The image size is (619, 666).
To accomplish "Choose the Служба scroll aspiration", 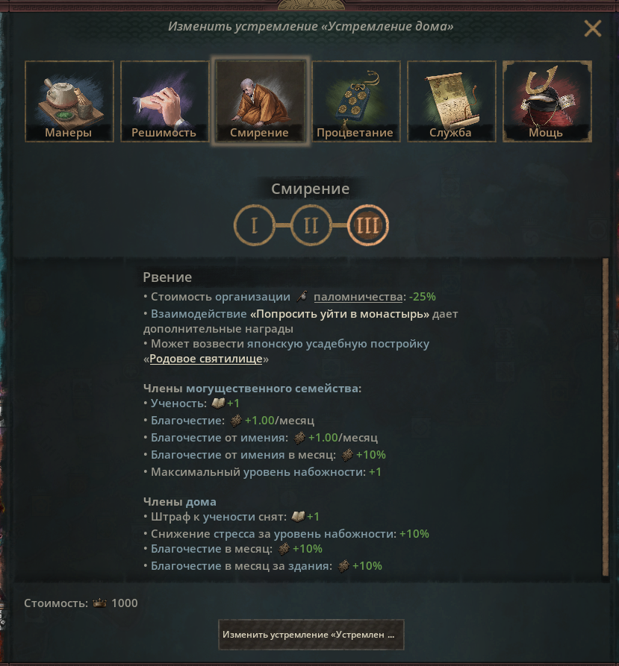I will pos(452,101).
